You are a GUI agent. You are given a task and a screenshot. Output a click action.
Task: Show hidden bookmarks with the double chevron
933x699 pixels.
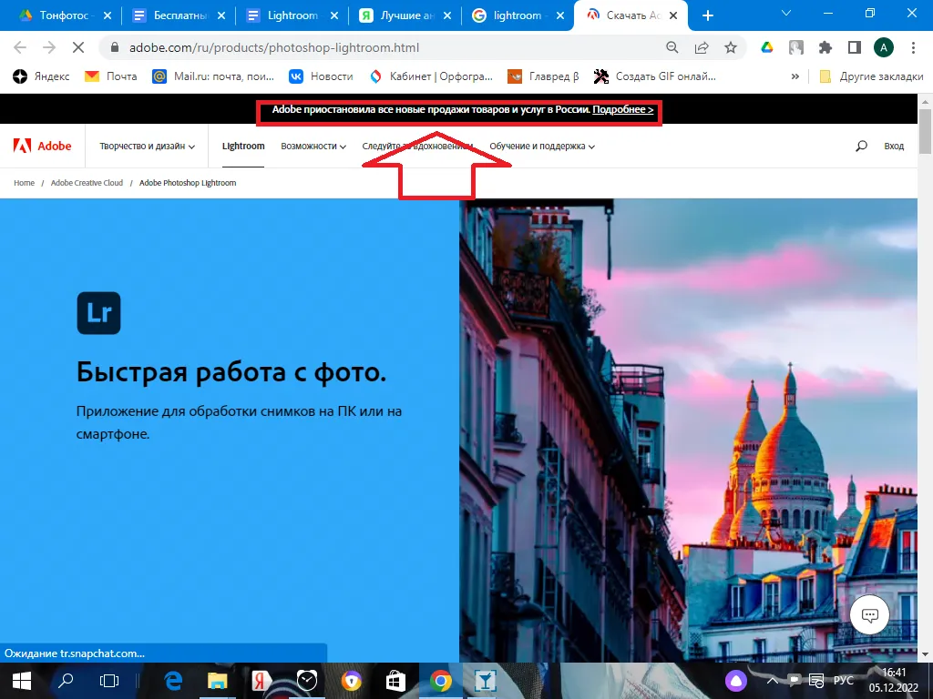coord(795,76)
